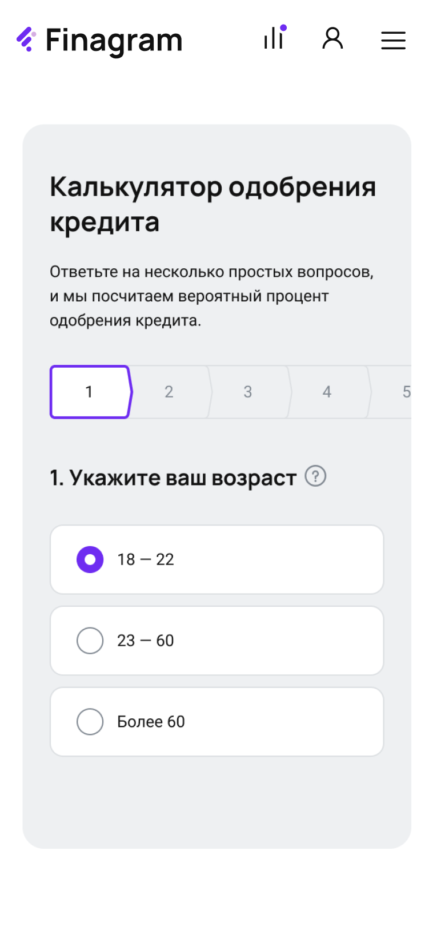Go to step 5 of the form
The width and height of the screenshot is (433, 938).
click(x=406, y=392)
